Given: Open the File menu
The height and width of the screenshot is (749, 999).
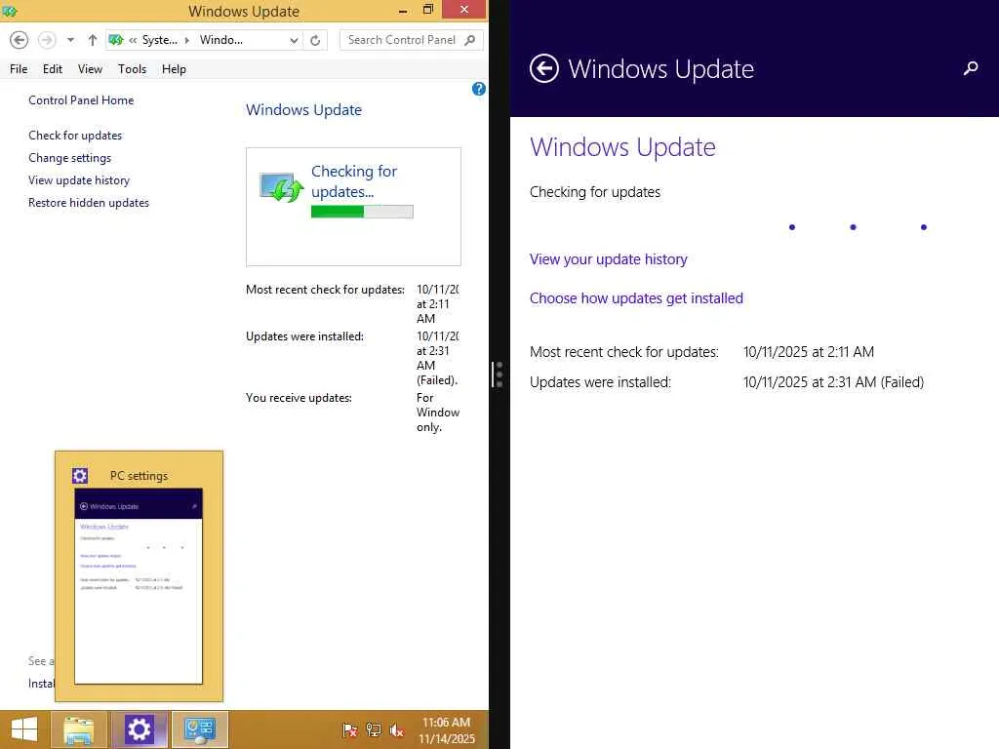Looking at the screenshot, I should coord(19,69).
